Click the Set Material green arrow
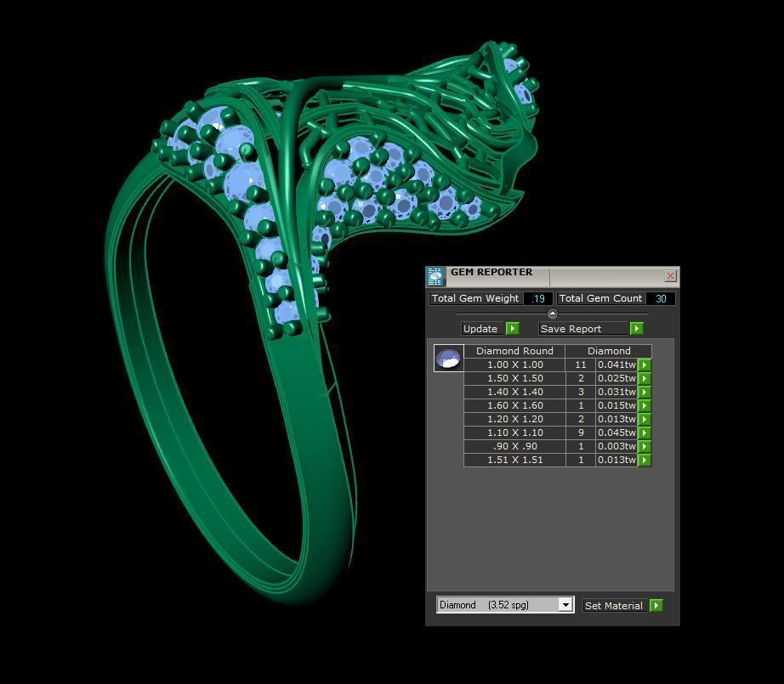Screen dimensions: 784x684 pos(656,605)
